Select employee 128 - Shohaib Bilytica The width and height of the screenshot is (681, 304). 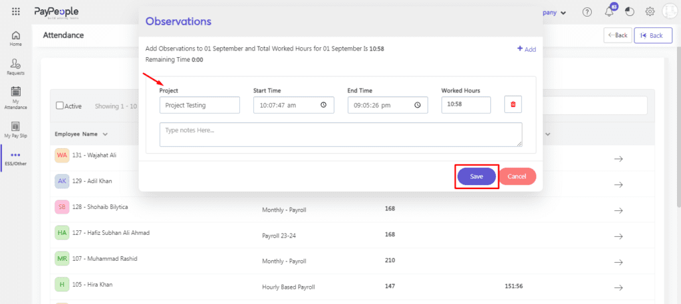click(x=100, y=207)
